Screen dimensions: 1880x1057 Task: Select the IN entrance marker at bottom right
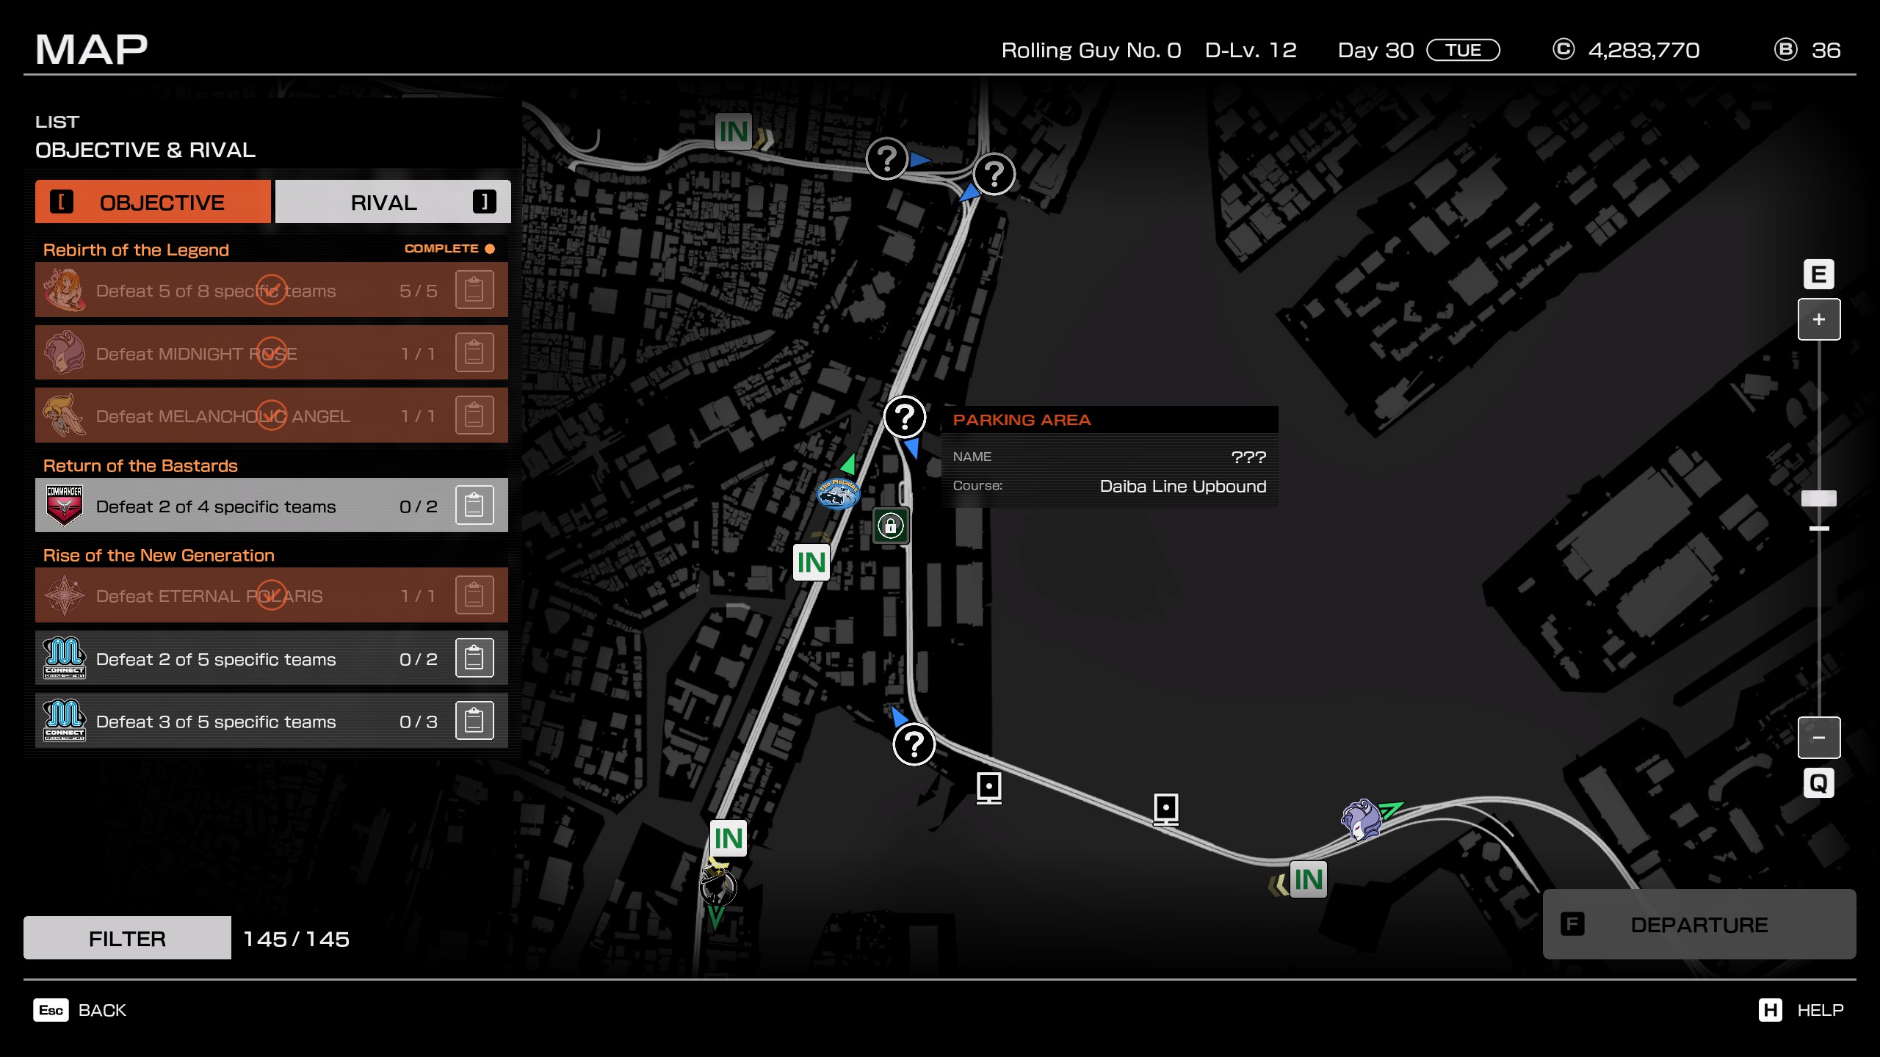1308,879
